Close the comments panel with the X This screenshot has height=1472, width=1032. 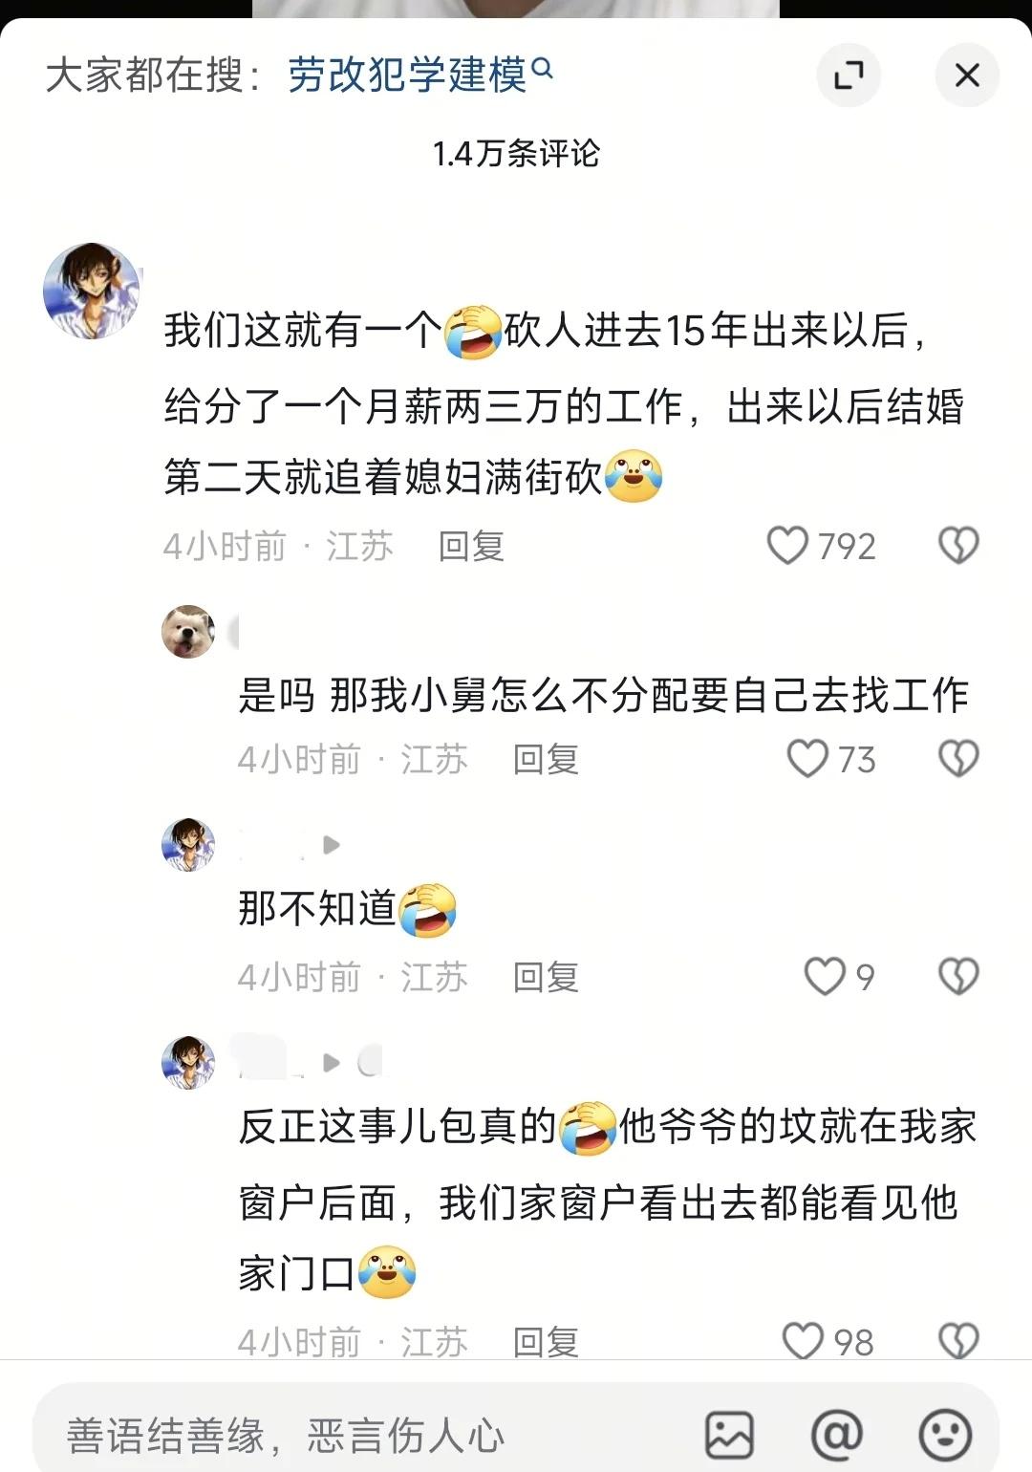point(966,74)
